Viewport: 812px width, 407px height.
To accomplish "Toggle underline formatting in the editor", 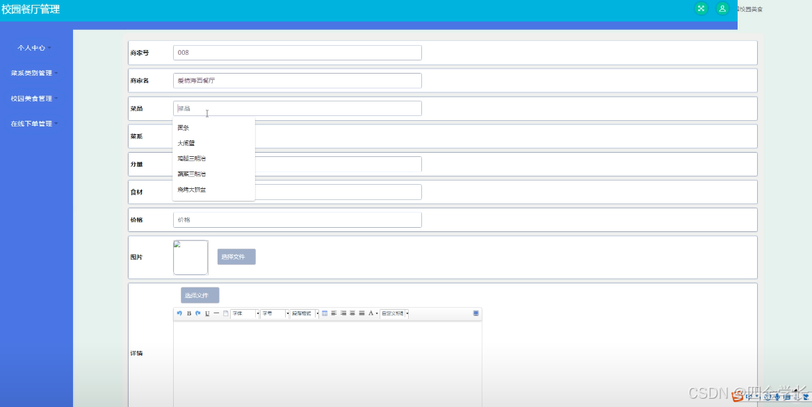I will (207, 313).
